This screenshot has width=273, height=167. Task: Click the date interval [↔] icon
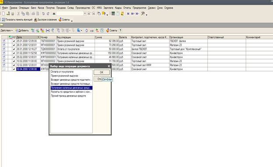click(x=47, y=31)
